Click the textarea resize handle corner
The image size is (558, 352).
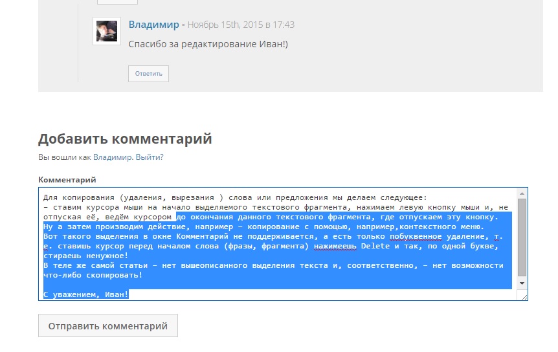click(524, 297)
